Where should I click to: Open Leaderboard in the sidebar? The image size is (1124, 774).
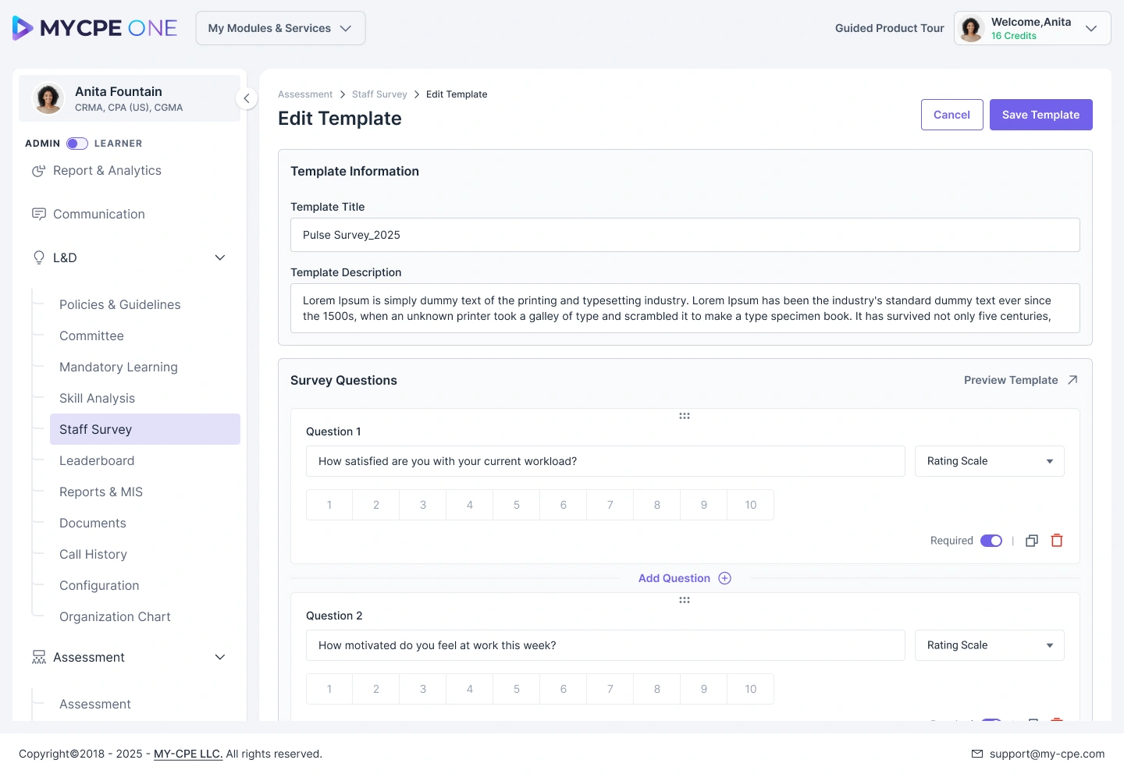97,460
